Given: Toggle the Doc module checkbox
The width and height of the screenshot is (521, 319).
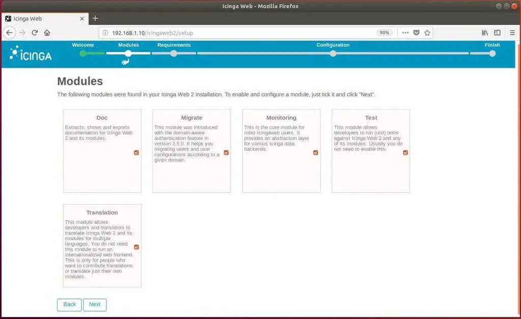Looking at the screenshot, I should point(136,153).
